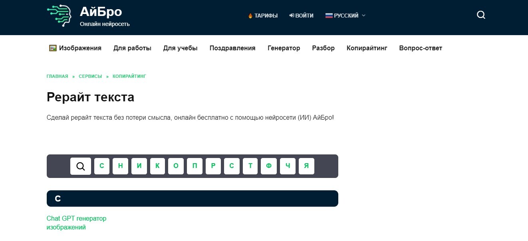Screen dimensions: 528x241
Task: Click the search icon in the alphabet bar
Action: pyautogui.click(x=81, y=166)
